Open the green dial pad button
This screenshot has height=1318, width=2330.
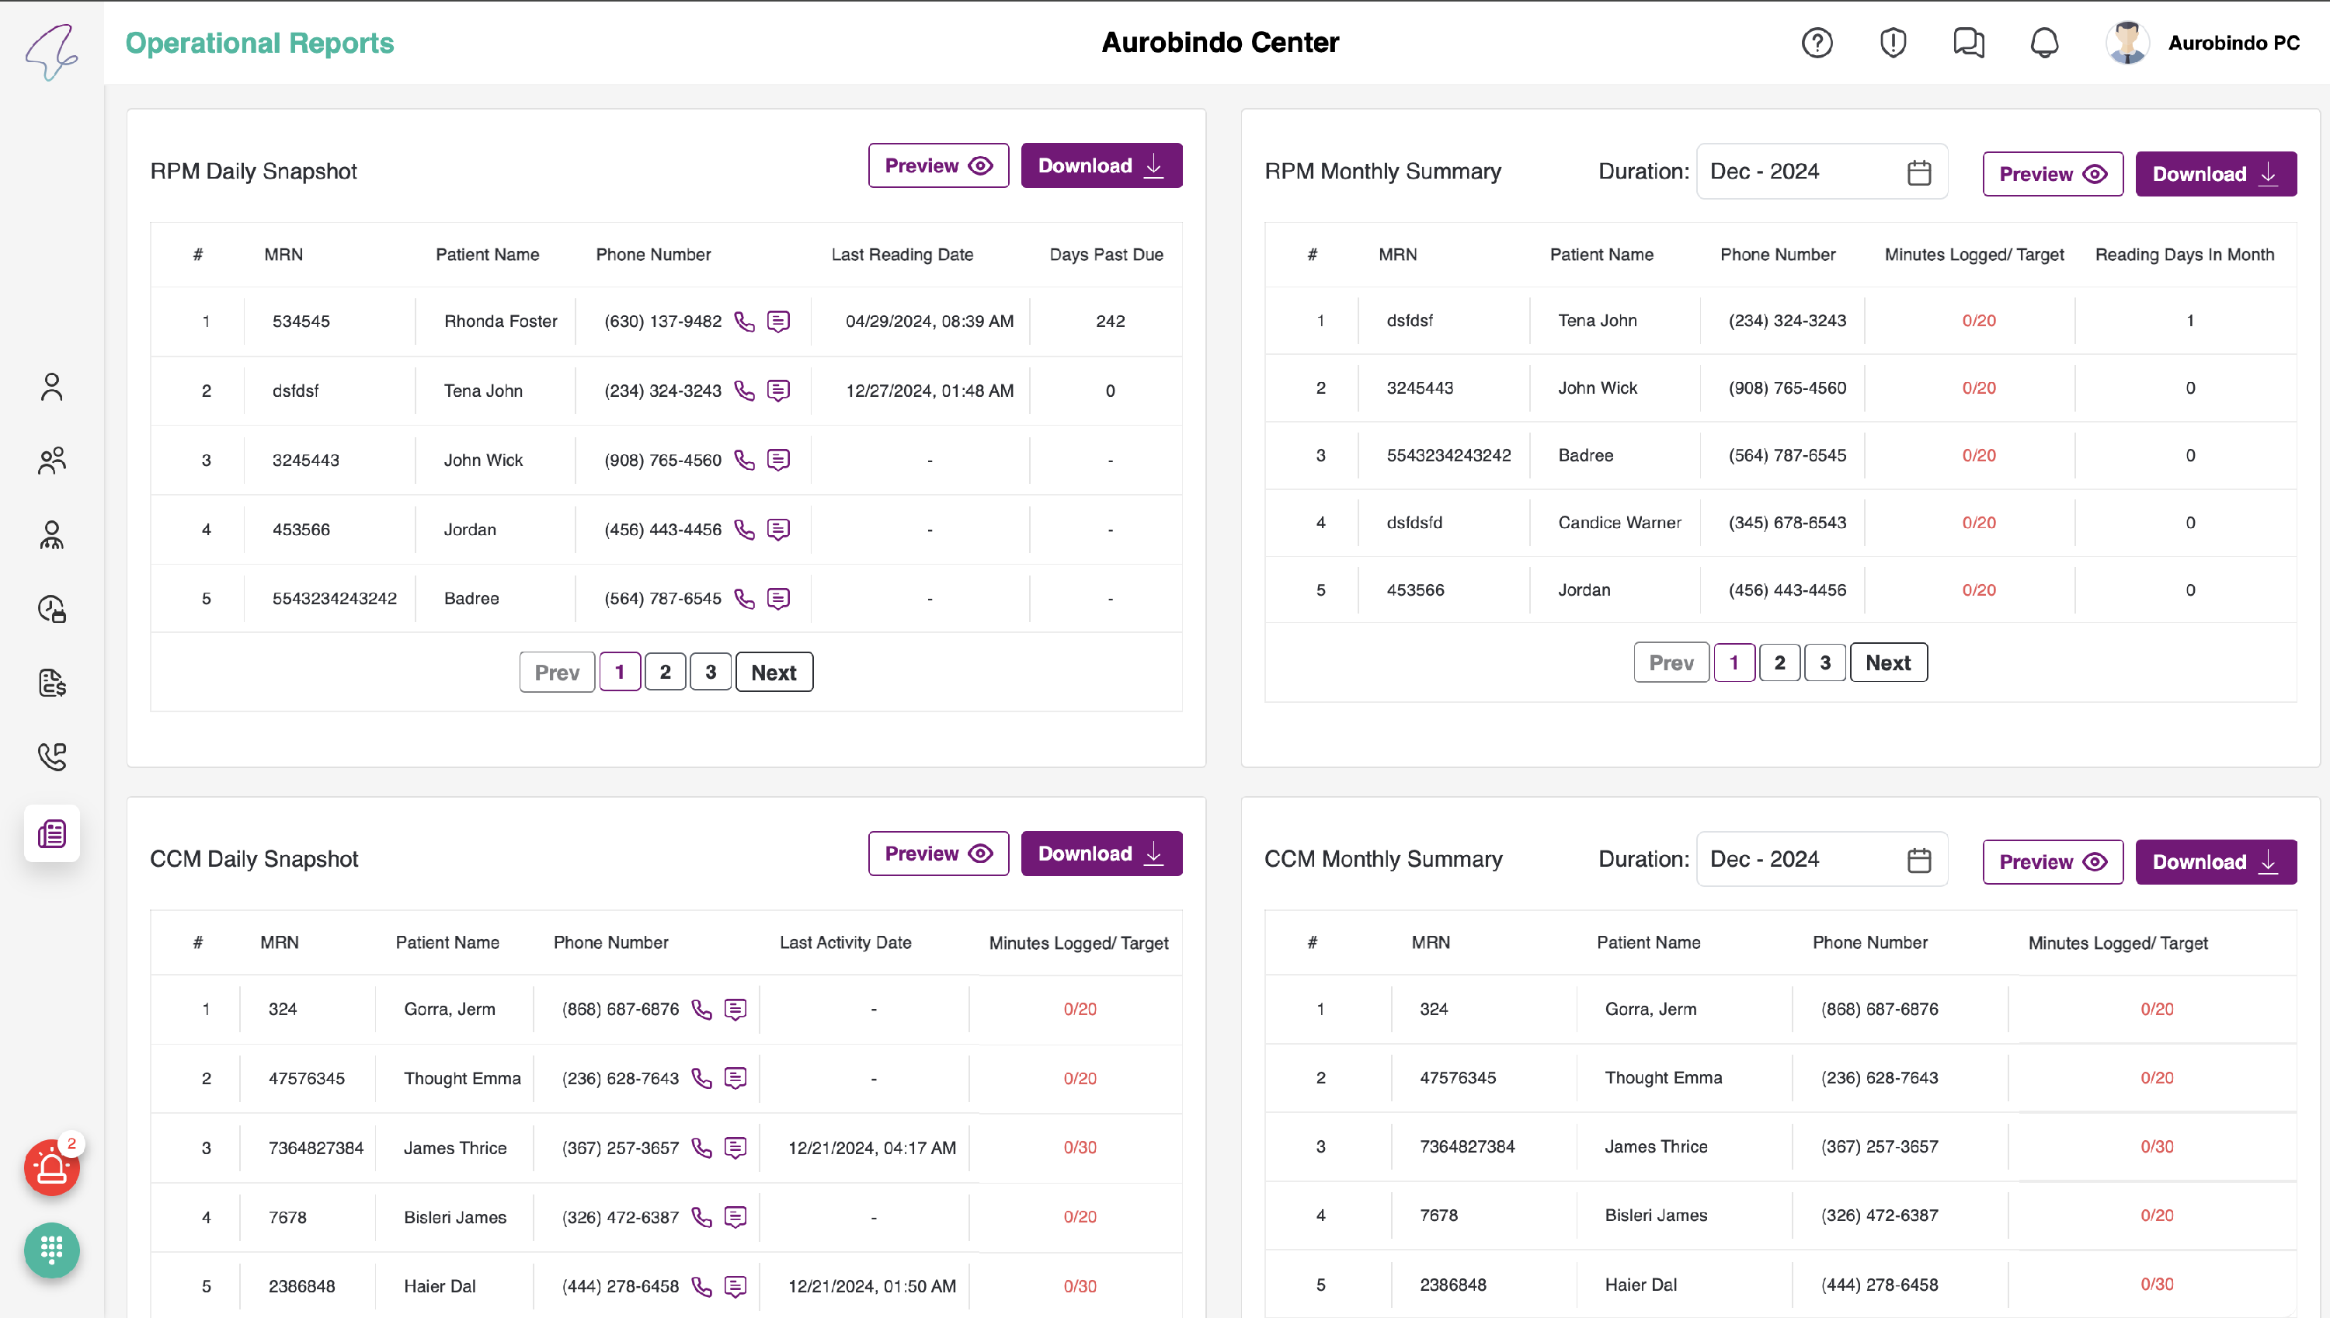tap(51, 1250)
